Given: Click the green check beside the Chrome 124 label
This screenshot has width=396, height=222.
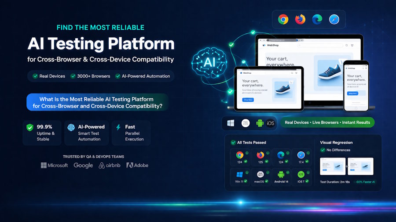Looking at the screenshot, I should (246, 161).
